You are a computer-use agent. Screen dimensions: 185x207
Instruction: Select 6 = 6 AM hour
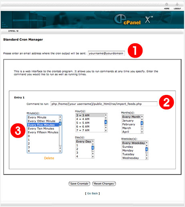coord(90,127)
